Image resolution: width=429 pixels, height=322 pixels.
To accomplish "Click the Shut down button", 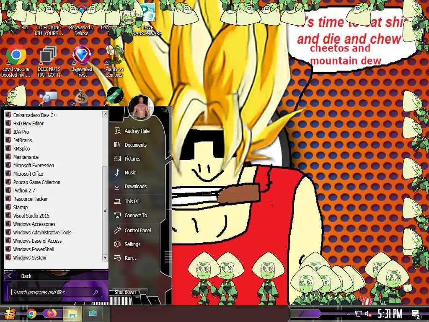I will 125,292.
